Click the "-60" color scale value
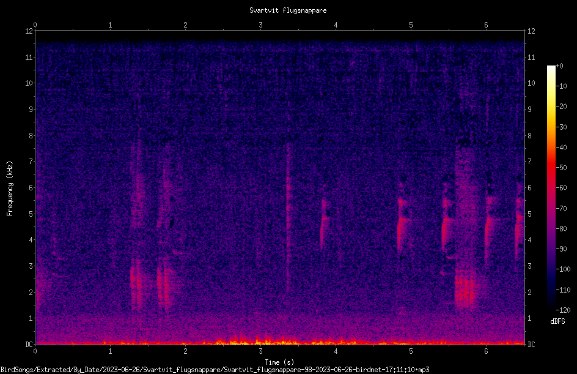The height and width of the screenshot is (374, 577). point(561,188)
